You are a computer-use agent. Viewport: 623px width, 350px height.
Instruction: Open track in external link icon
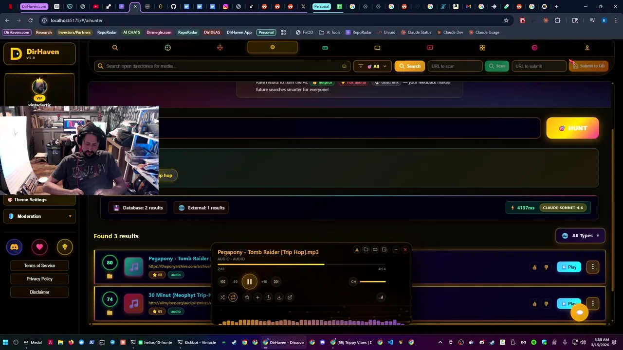[x=290, y=297]
